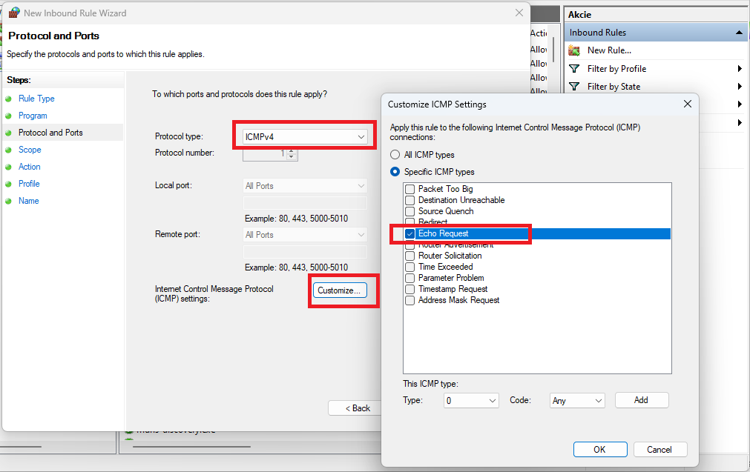Click the New Rule icon in Actions pane
The image size is (750, 472).
click(x=574, y=50)
